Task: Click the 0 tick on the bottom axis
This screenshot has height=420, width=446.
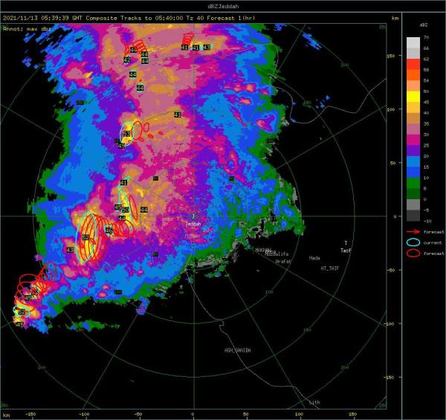Action: [x=193, y=414]
